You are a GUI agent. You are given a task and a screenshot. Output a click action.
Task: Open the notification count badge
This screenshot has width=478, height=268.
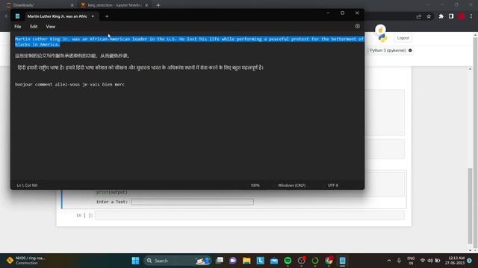point(470,261)
